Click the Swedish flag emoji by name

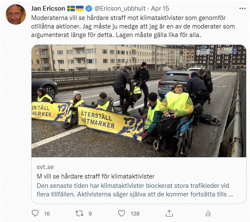tap(71, 9)
